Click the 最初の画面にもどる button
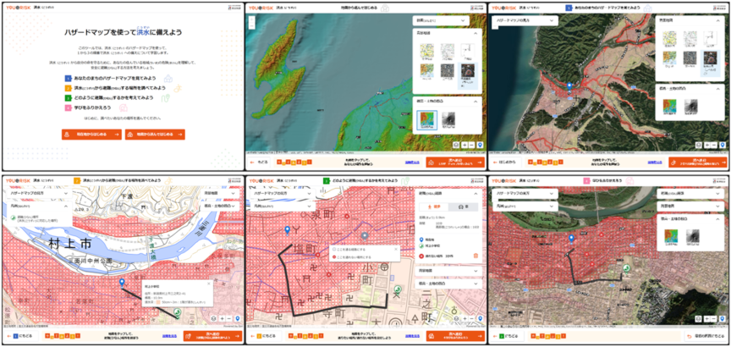This screenshot has height=347, width=731. point(705,336)
